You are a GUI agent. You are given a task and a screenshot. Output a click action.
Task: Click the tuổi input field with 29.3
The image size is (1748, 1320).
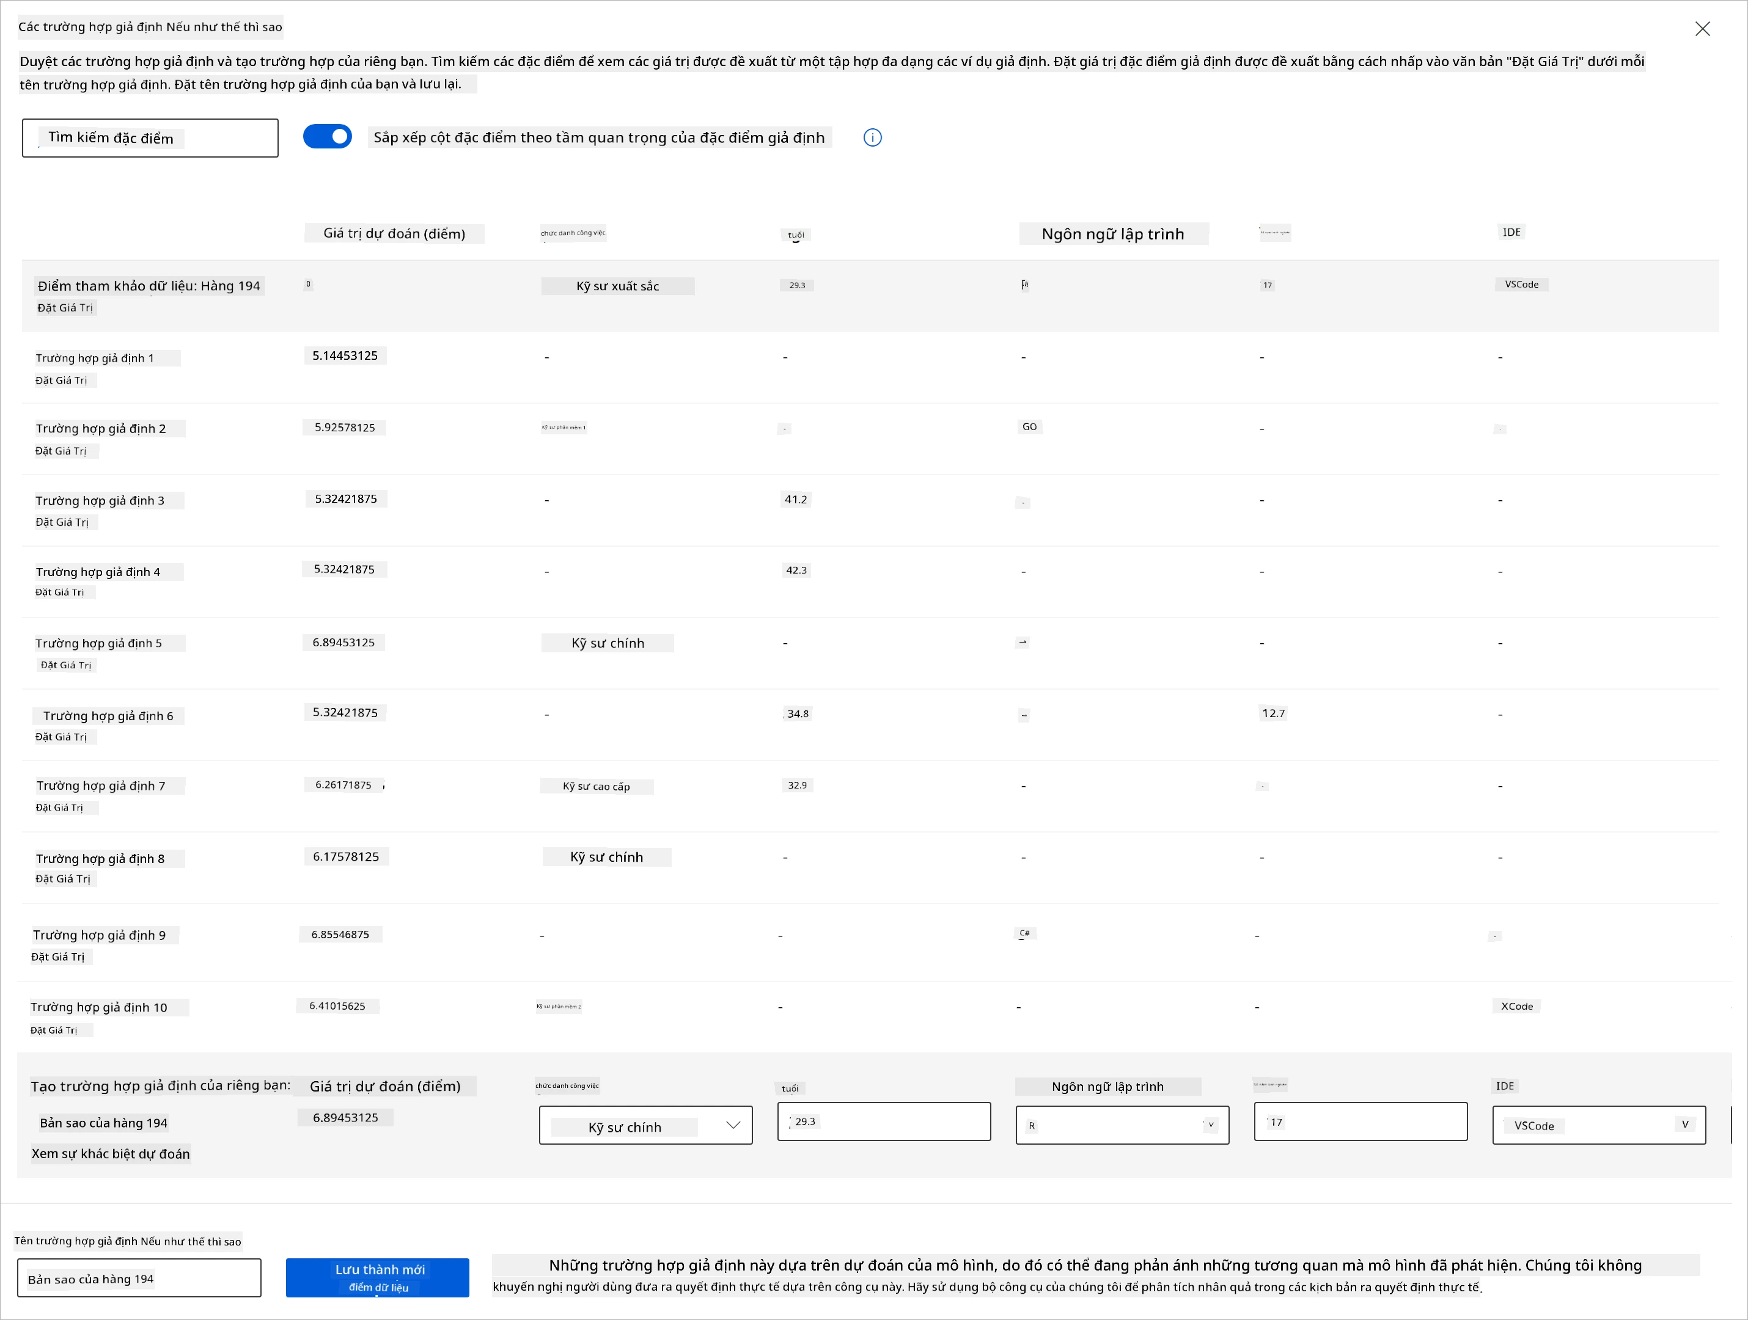pyautogui.click(x=884, y=1121)
